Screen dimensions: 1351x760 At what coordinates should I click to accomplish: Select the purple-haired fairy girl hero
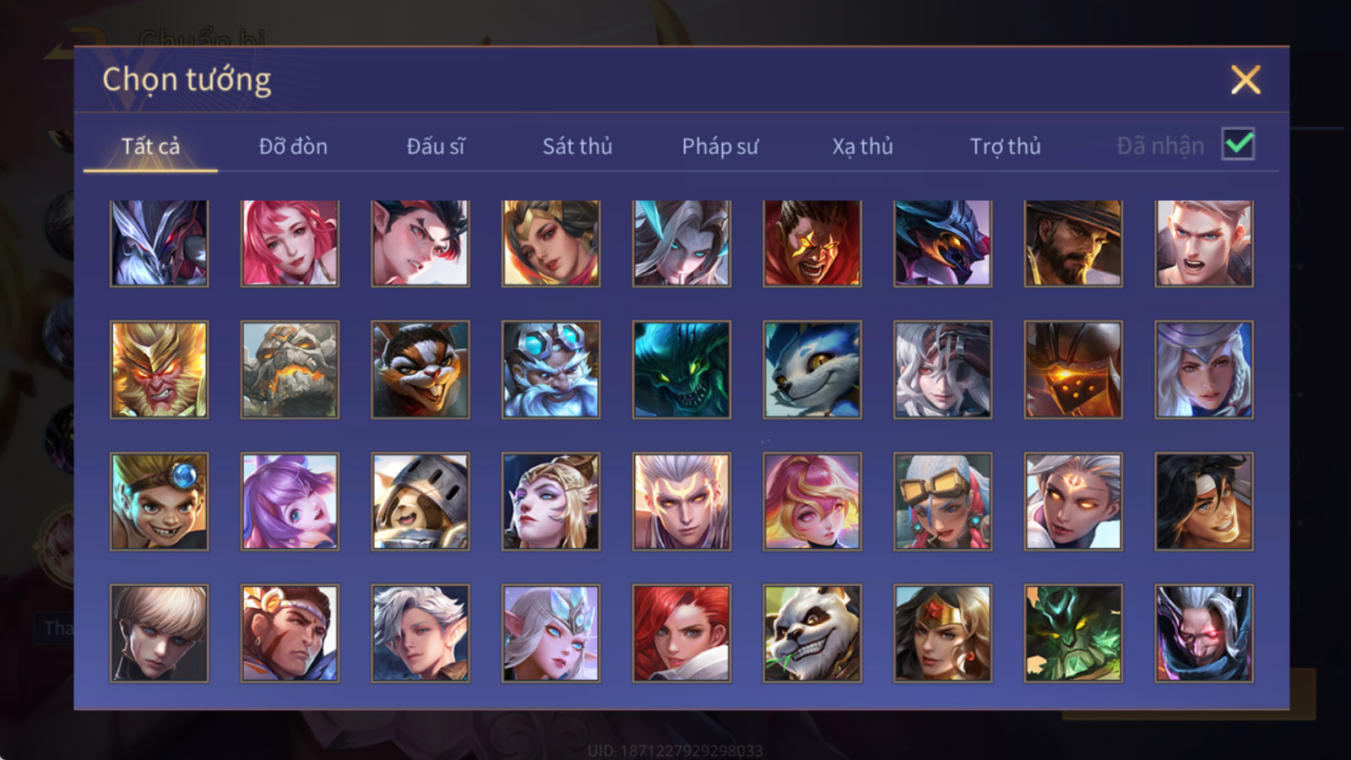click(290, 502)
